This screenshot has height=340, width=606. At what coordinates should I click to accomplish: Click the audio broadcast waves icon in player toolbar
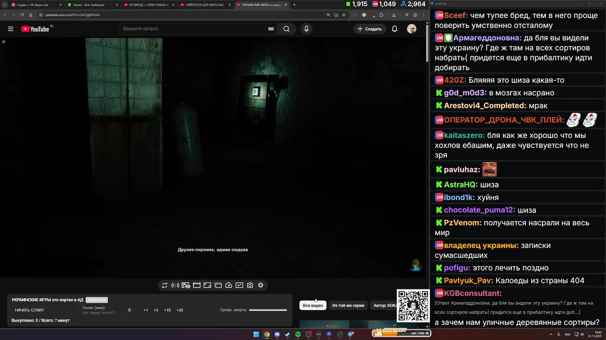click(175, 285)
